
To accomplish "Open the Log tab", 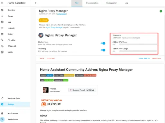I will click(126, 3).
